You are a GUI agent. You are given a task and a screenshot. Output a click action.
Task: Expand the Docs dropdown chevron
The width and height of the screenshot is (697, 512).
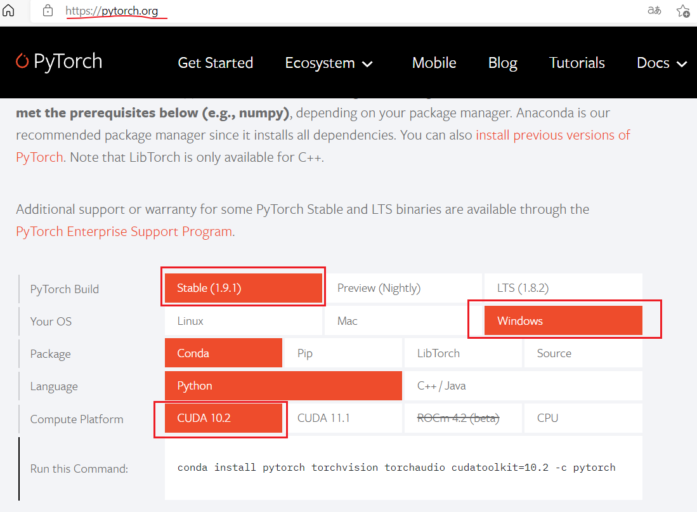(x=681, y=64)
